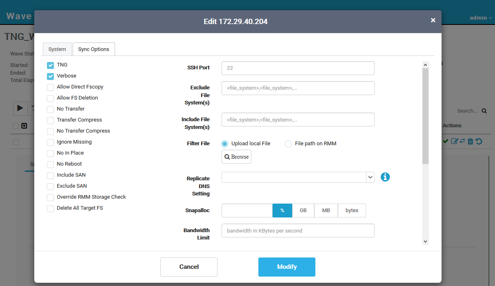
Task: Select Upload local File radio button
Action: point(225,144)
